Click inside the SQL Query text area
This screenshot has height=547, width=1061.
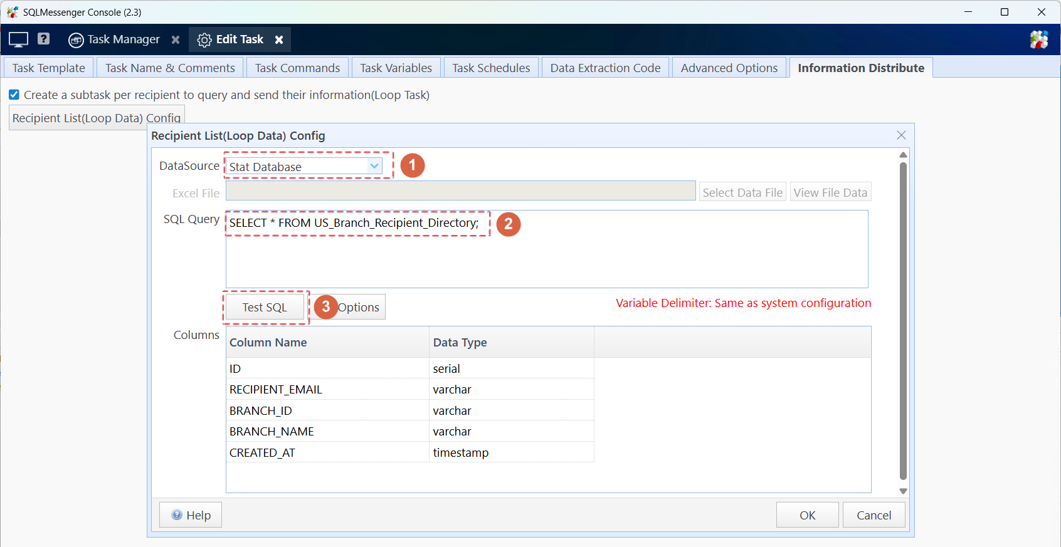coord(547,249)
